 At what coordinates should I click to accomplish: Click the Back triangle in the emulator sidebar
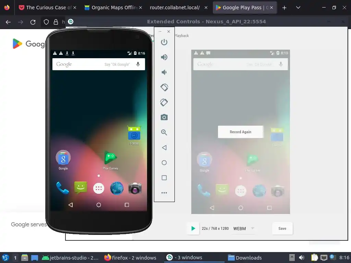coord(164,148)
